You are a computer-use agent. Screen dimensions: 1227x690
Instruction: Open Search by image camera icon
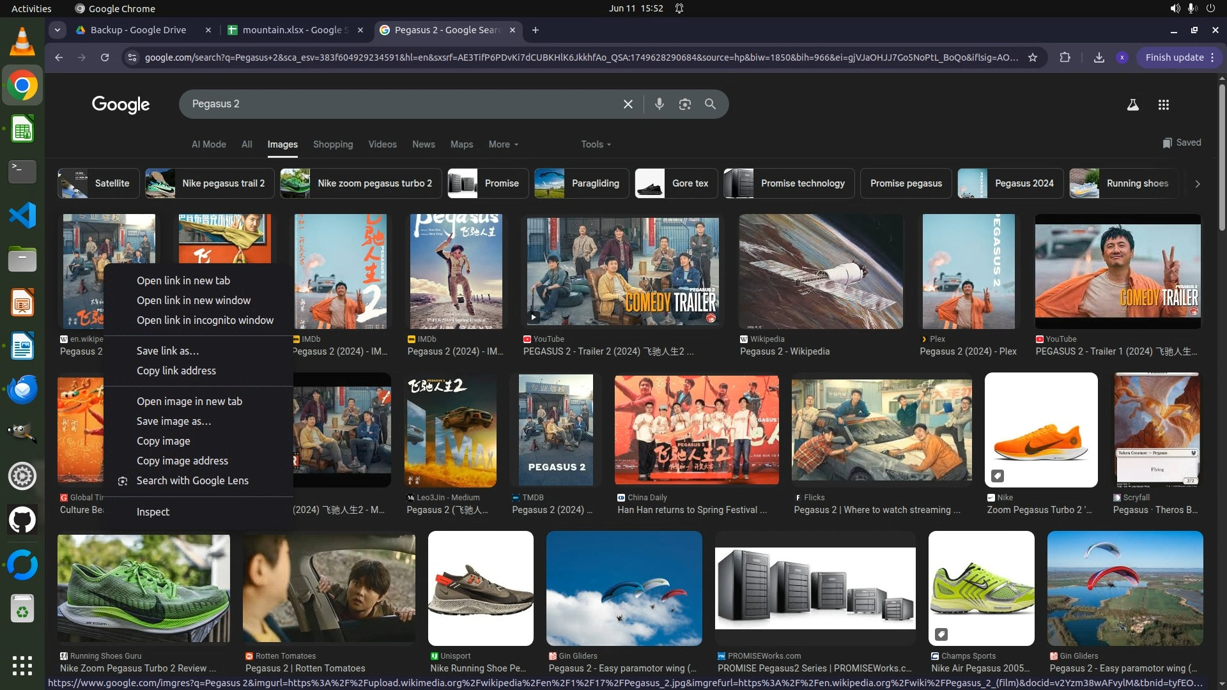click(x=684, y=104)
